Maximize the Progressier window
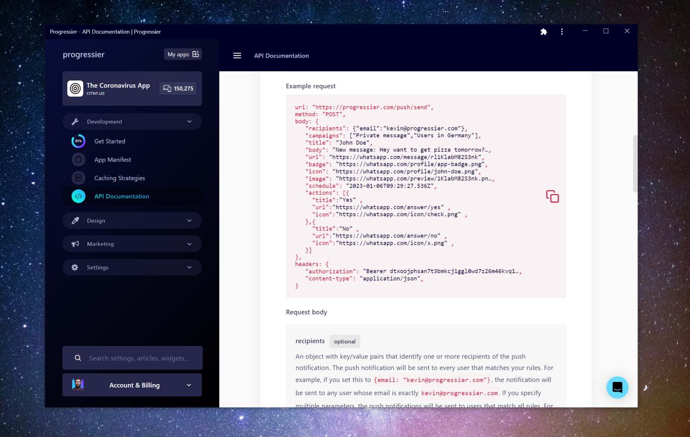690x437 pixels. click(606, 31)
